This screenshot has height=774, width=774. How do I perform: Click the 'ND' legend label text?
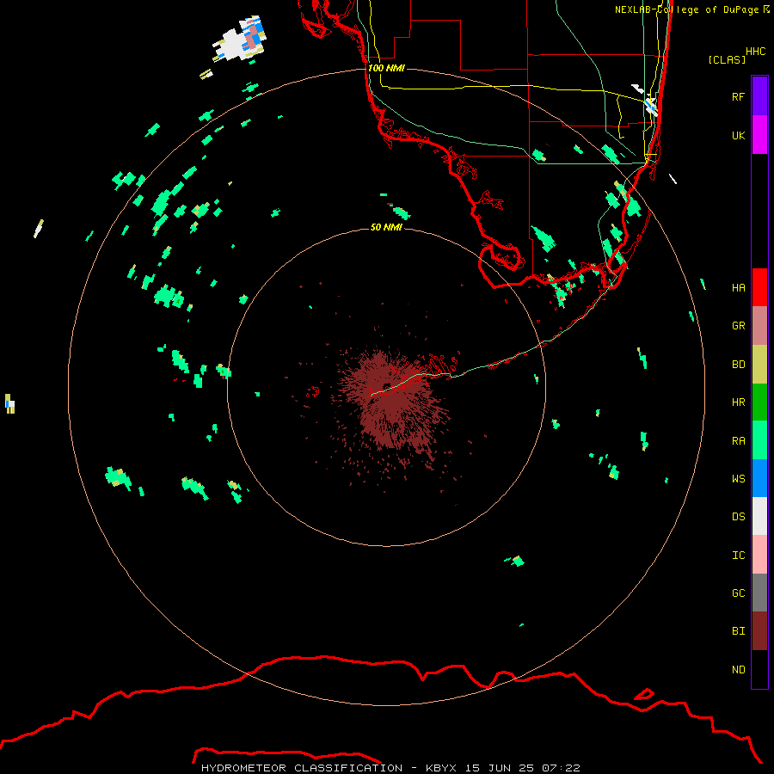tap(738, 670)
